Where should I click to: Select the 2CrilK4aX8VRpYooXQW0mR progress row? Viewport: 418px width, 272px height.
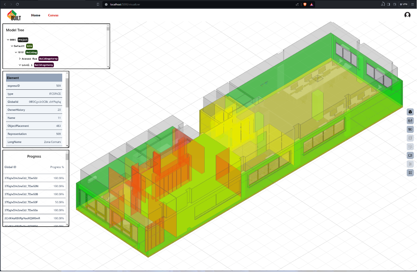(34, 218)
